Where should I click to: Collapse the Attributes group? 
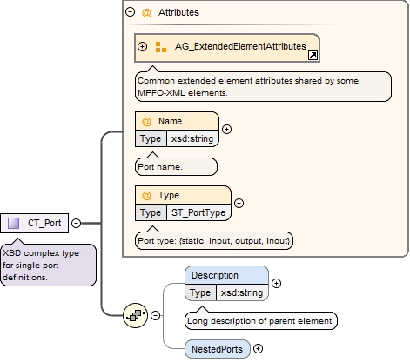[130, 12]
